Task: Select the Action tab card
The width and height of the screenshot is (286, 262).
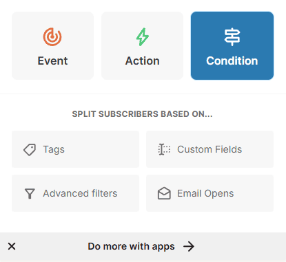Action: [x=142, y=46]
